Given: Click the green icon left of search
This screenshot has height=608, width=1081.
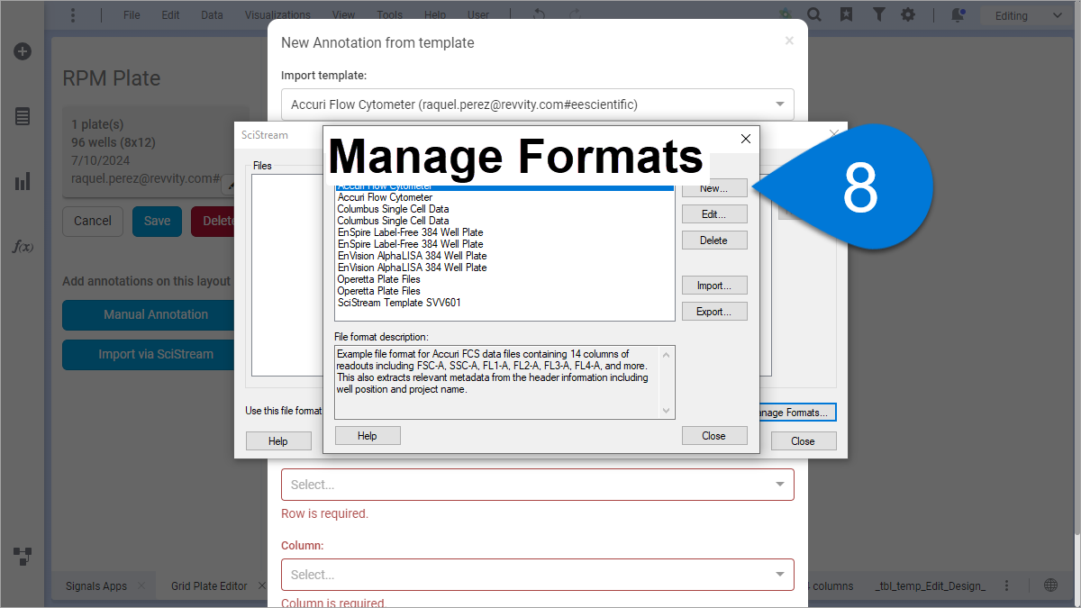Looking at the screenshot, I should coord(786,15).
